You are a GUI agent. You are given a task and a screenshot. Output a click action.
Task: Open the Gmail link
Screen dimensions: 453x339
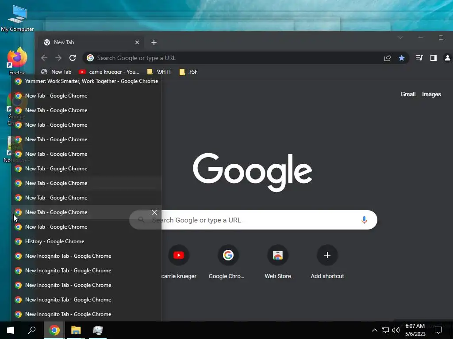point(408,94)
